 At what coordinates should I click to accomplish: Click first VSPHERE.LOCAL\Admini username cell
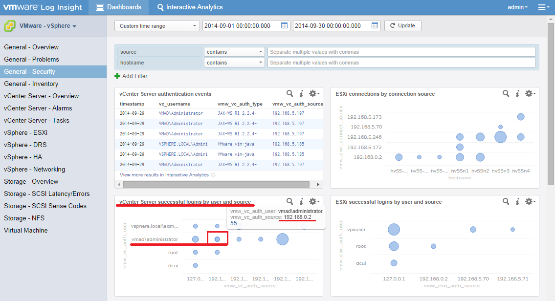coord(183,144)
